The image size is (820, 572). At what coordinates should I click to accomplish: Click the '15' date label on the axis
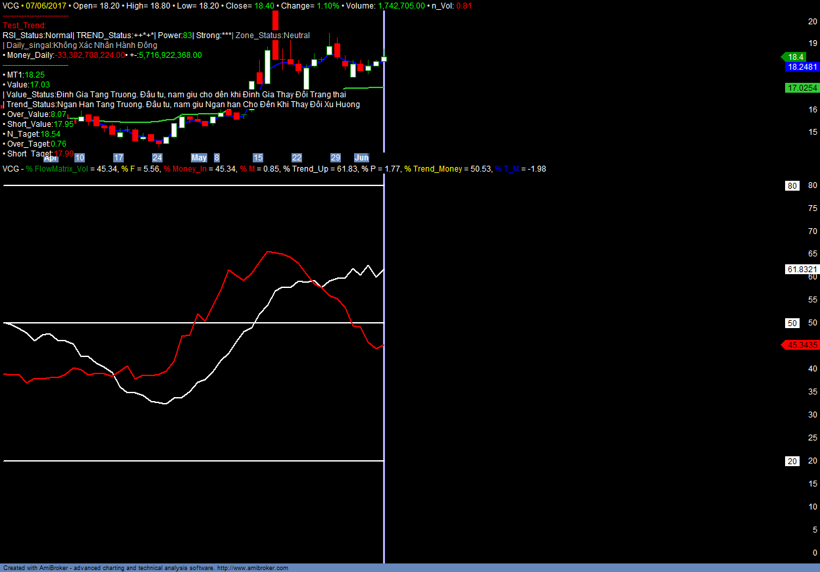258,158
